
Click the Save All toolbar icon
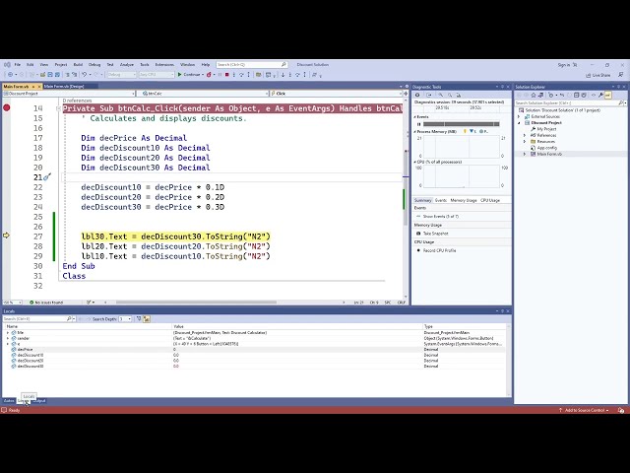(x=57, y=75)
